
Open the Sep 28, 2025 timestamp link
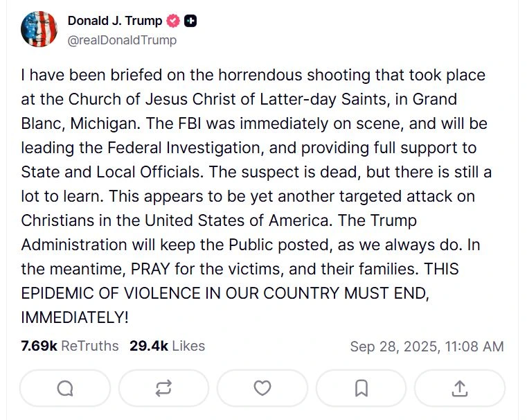click(x=427, y=347)
